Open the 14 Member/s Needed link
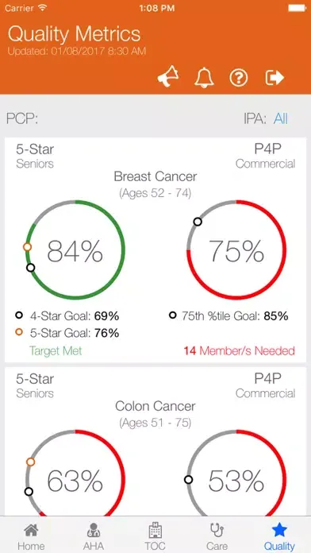311x553 pixels. tap(239, 351)
